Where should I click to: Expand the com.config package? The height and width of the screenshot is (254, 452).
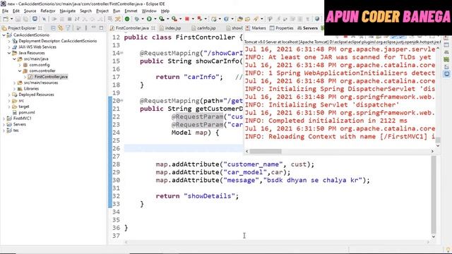(x=20, y=65)
